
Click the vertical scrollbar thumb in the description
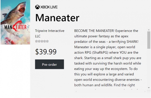[149, 40]
